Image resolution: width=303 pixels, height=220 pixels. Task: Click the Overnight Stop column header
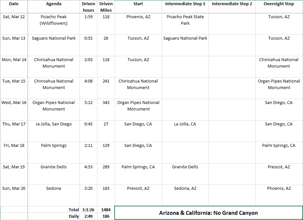(279, 4)
